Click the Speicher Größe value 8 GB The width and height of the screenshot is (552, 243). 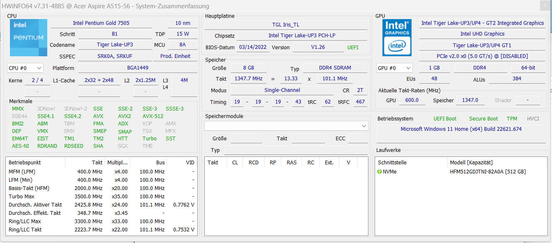click(248, 68)
